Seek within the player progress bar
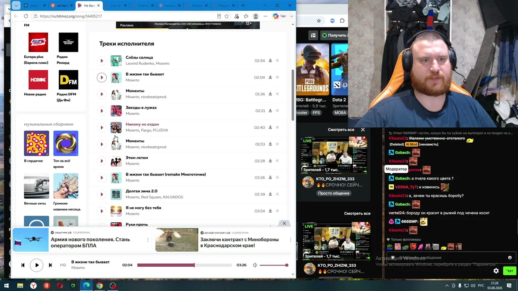 pyautogui.click(x=184, y=265)
